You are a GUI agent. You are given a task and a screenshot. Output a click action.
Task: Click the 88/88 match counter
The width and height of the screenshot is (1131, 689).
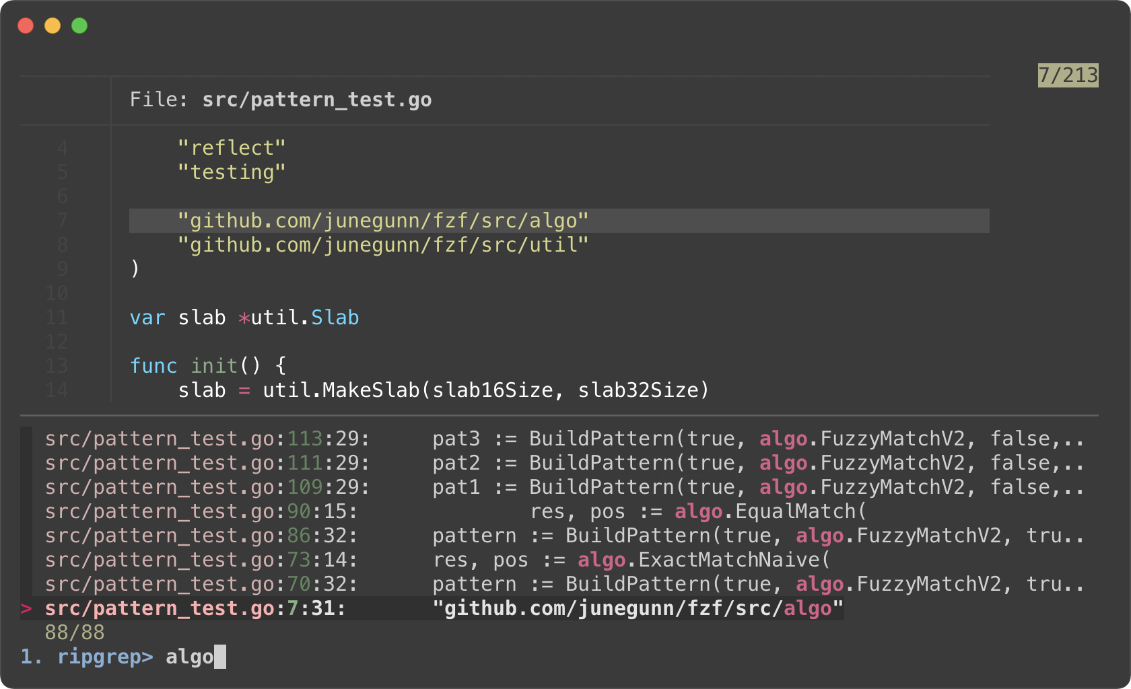[75, 632]
